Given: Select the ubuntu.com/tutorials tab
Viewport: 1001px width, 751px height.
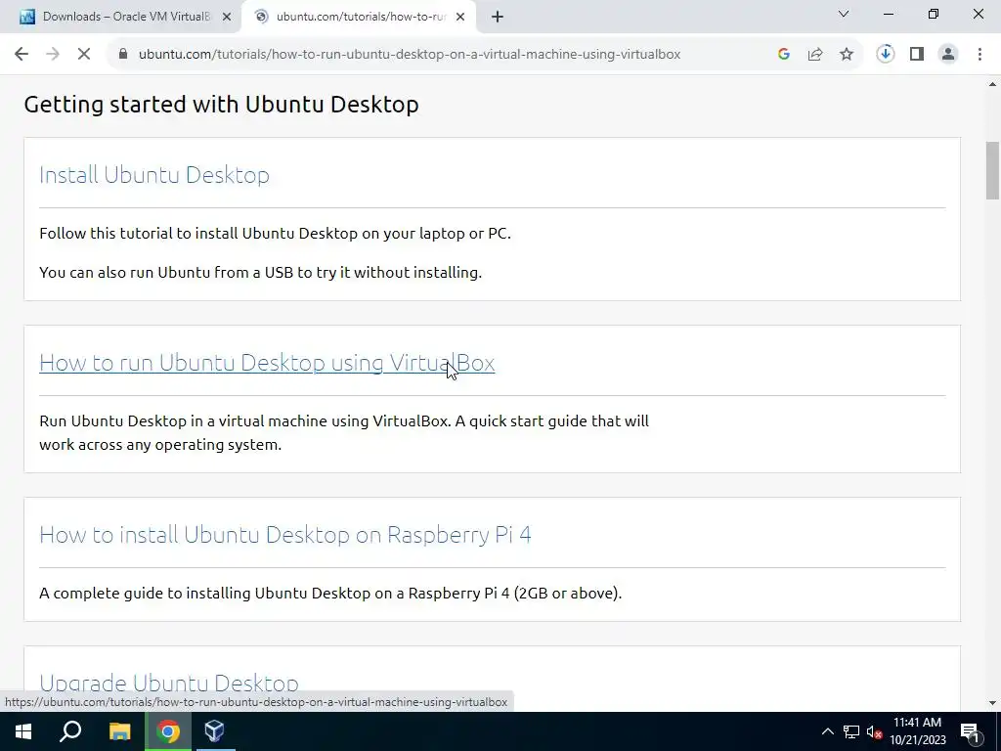Looking at the screenshot, I should (x=360, y=17).
